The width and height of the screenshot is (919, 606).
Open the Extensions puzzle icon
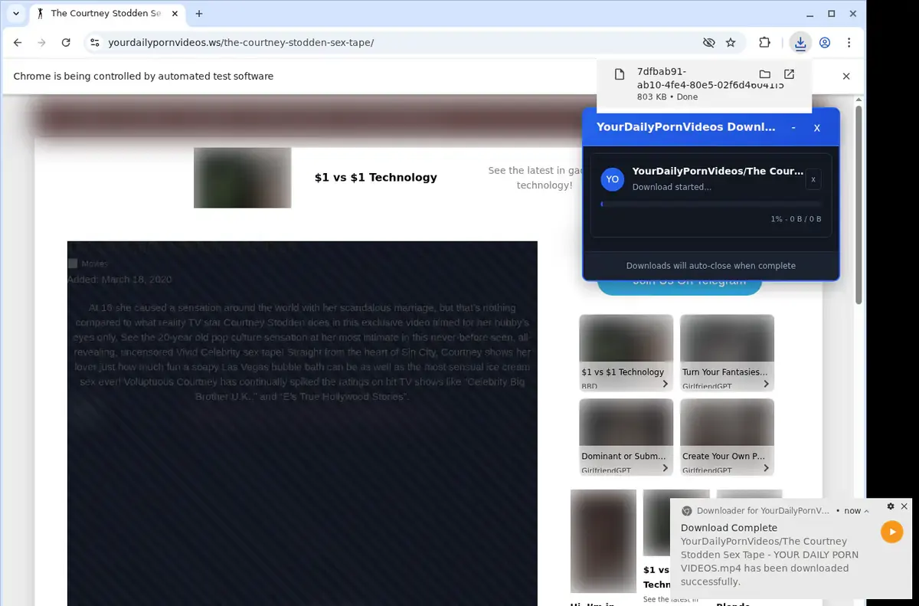click(x=764, y=43)
